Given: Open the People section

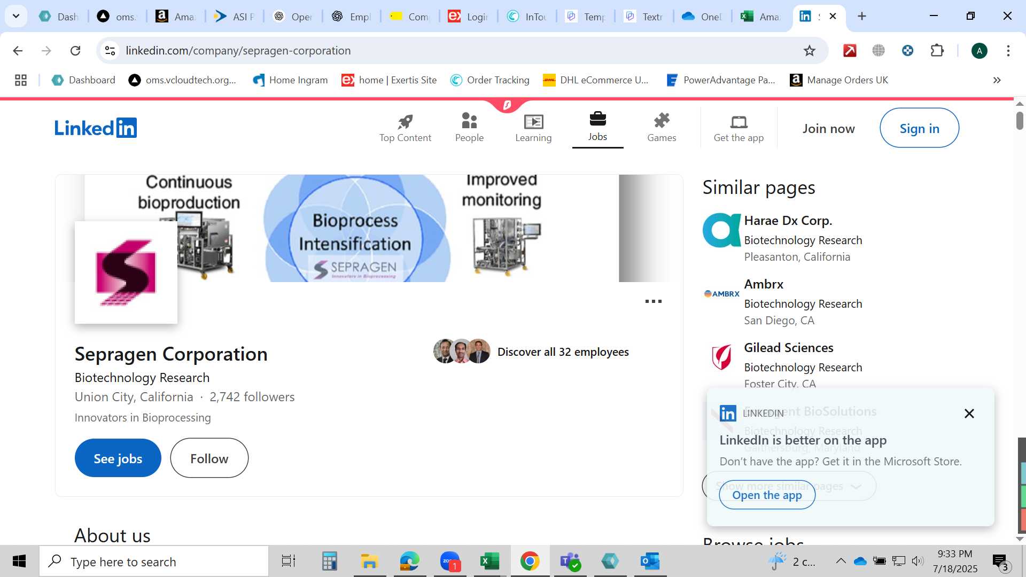Looking at the screenshot, I should (x=469, y=128).
